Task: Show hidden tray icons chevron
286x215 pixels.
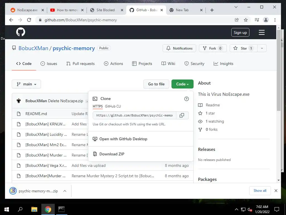Action: click(x=236, y=209)
